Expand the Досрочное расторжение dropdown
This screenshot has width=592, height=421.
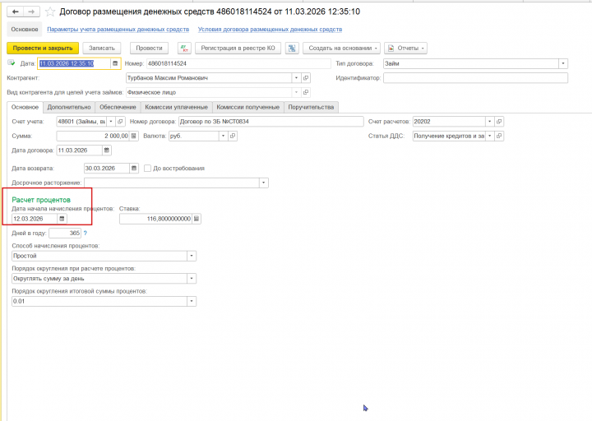[264, 183]
